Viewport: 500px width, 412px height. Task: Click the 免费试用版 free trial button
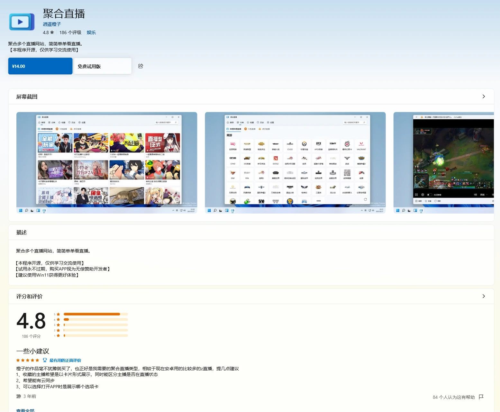coord(103,66)
